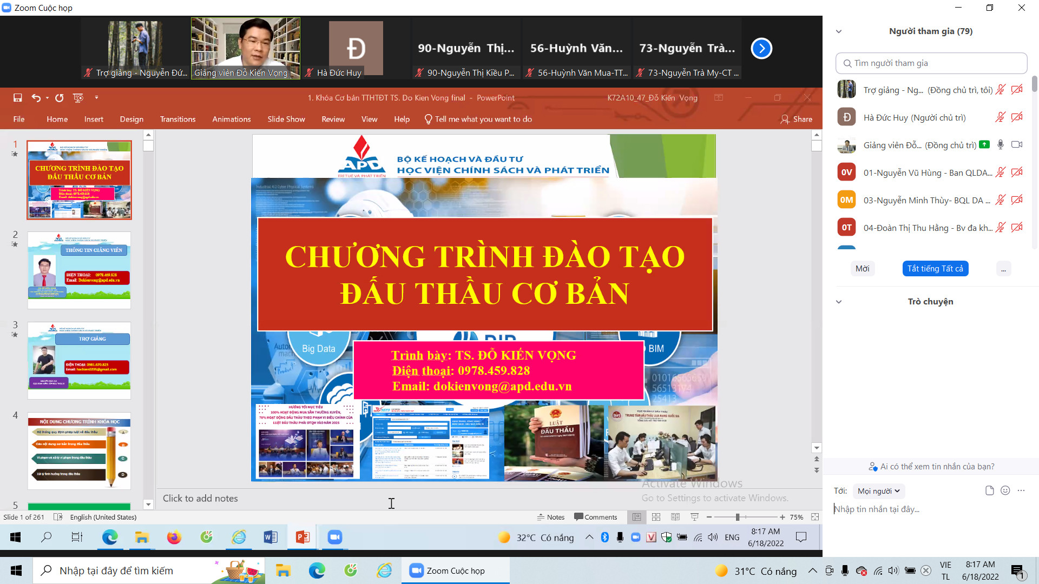Click the next participants arrow in video strip
This screenshot has height=584, width=1039.
(761, 49)
